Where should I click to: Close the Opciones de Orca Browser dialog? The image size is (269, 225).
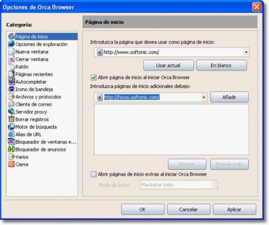click(x=257, y=7)
